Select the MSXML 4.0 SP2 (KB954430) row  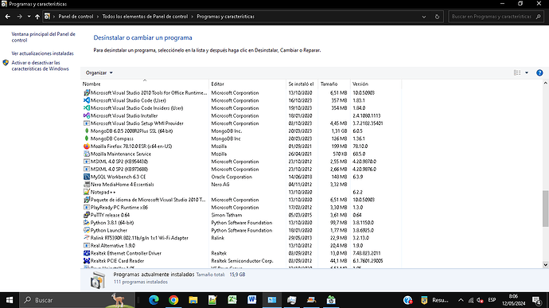(x=242, y=162)
